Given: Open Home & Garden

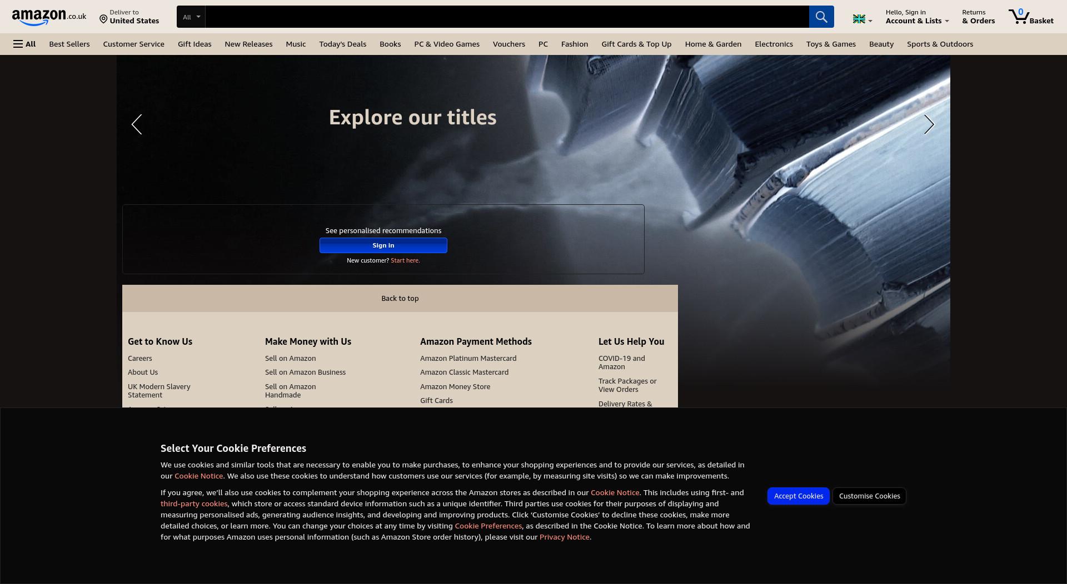Looking at the screenshot, I should (x=713, y=44).
